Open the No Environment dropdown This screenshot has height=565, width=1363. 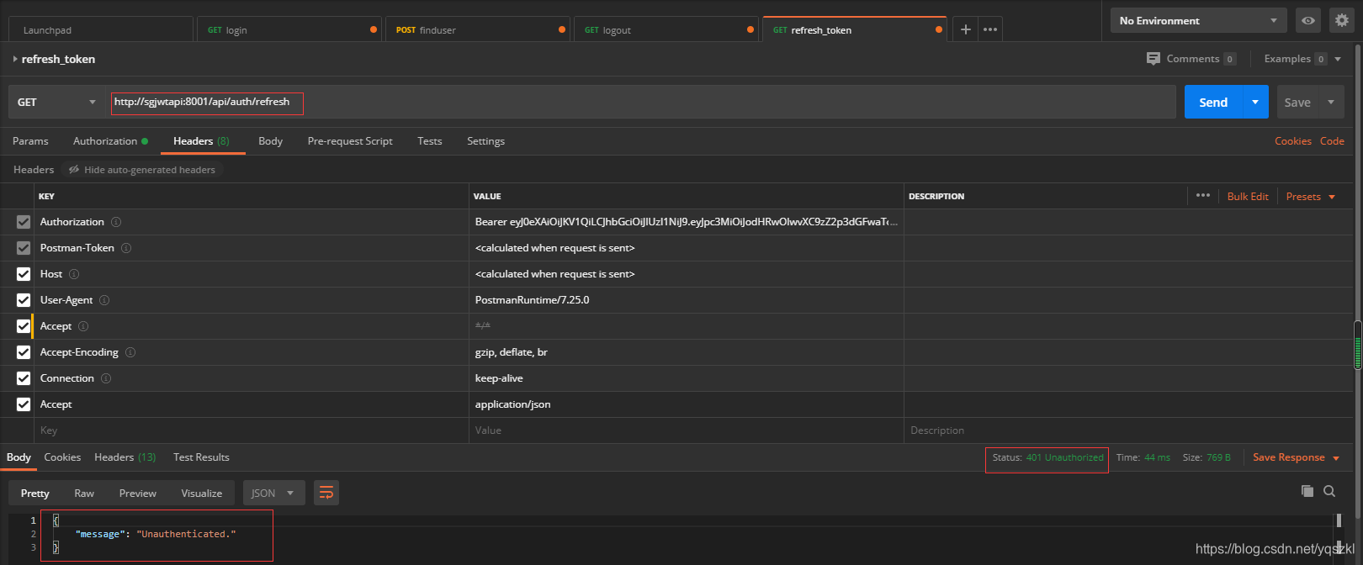click(1198, 20)
